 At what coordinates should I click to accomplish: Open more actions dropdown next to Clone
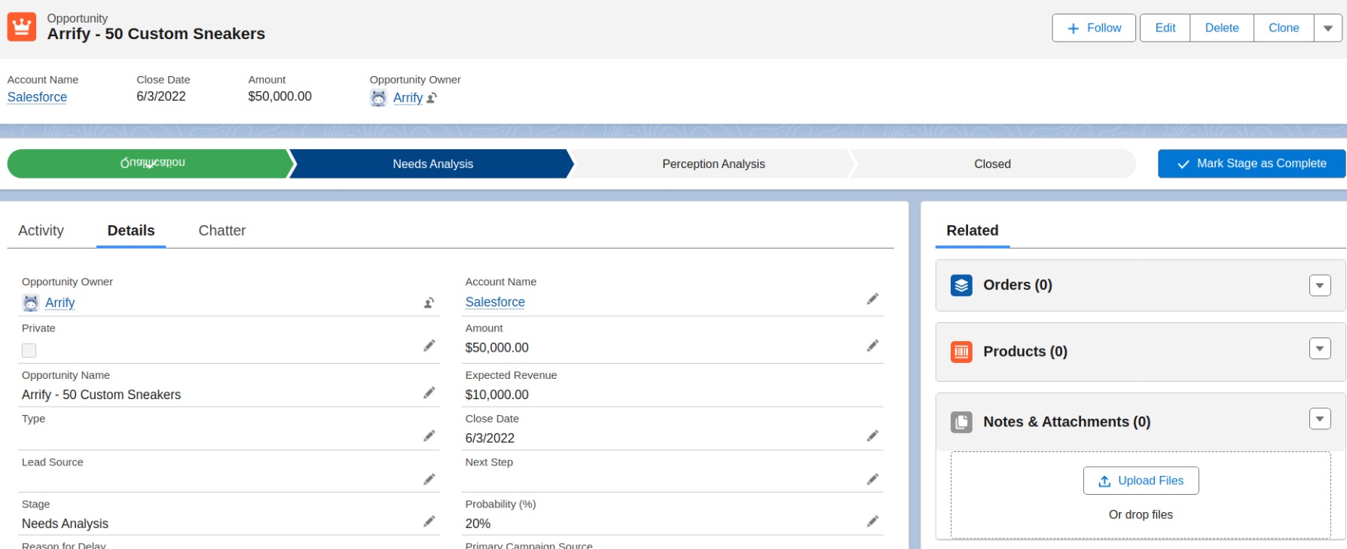[1327, 28]
